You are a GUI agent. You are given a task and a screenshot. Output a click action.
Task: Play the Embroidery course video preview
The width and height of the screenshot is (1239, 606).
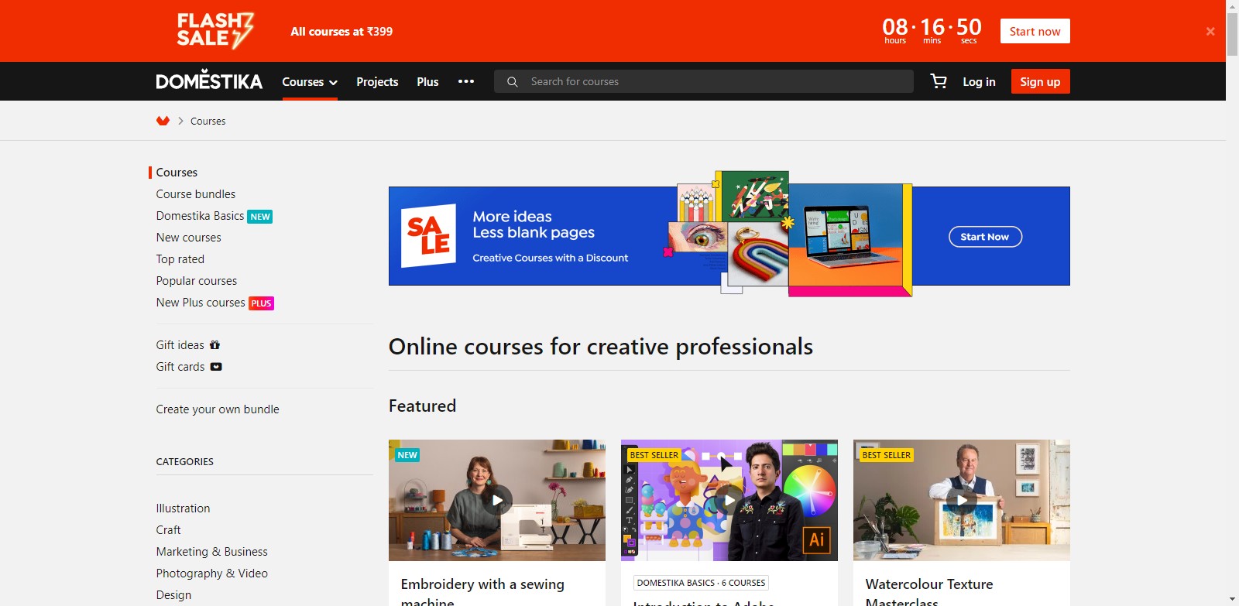(497, 500)
